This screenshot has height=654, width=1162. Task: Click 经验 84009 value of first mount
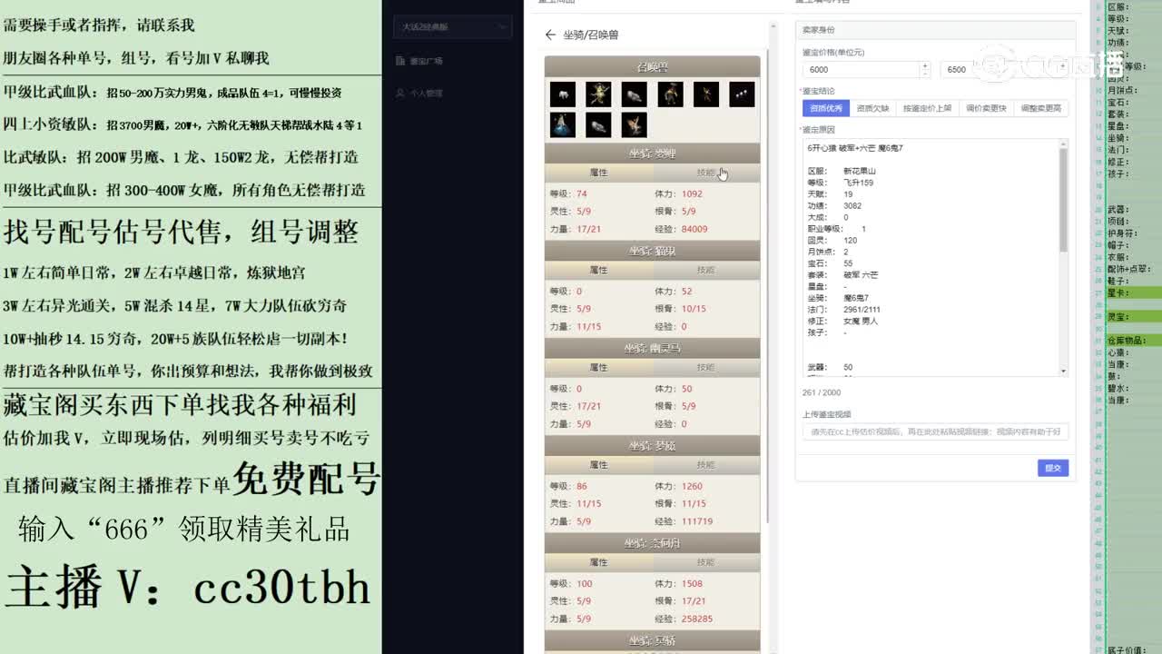pyautogui.click(x=694, y=229)
